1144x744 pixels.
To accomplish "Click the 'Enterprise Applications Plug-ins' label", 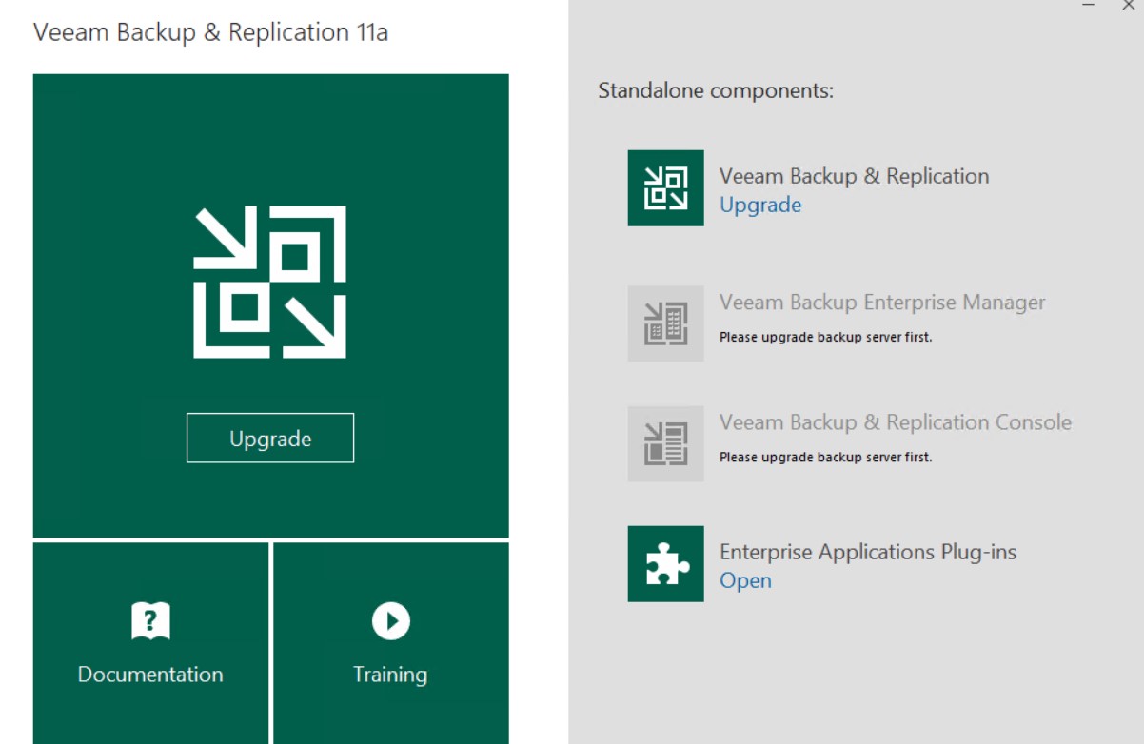I will click(868, 552).
